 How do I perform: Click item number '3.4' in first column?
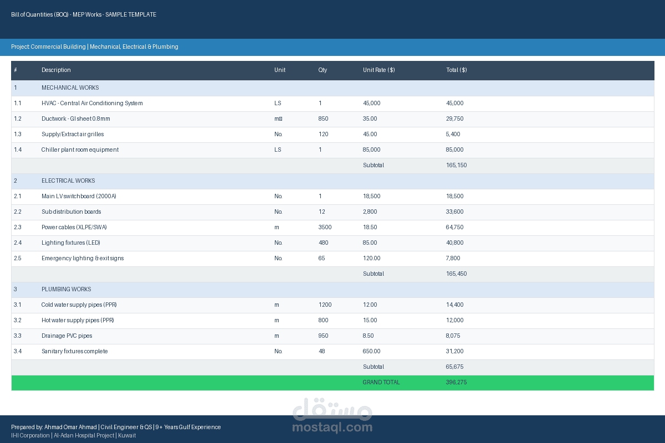pyautogui.click(x=18, y=352)
